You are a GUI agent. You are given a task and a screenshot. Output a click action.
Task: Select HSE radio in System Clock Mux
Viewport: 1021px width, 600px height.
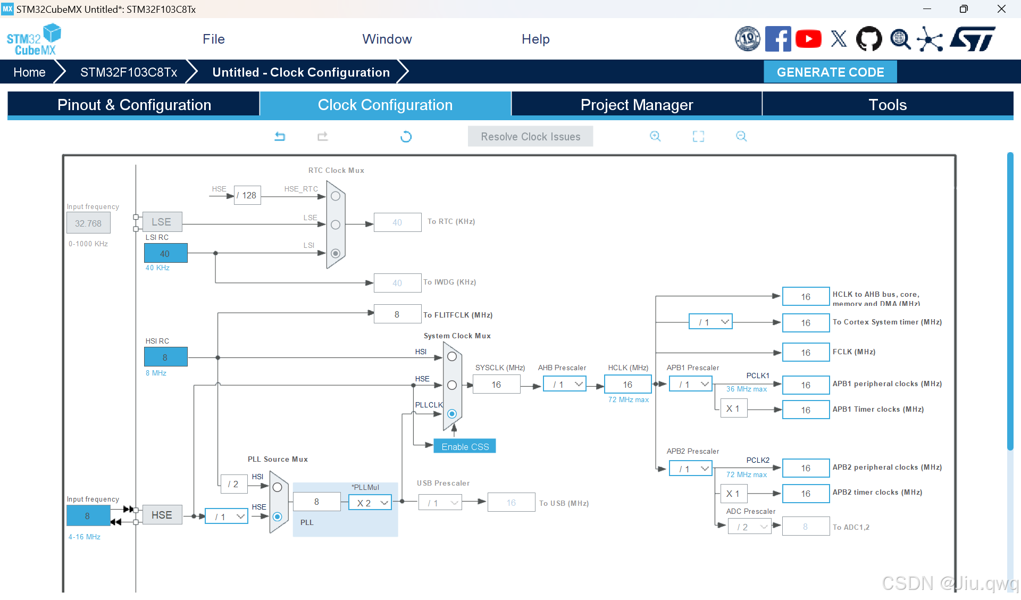(452, 385)
